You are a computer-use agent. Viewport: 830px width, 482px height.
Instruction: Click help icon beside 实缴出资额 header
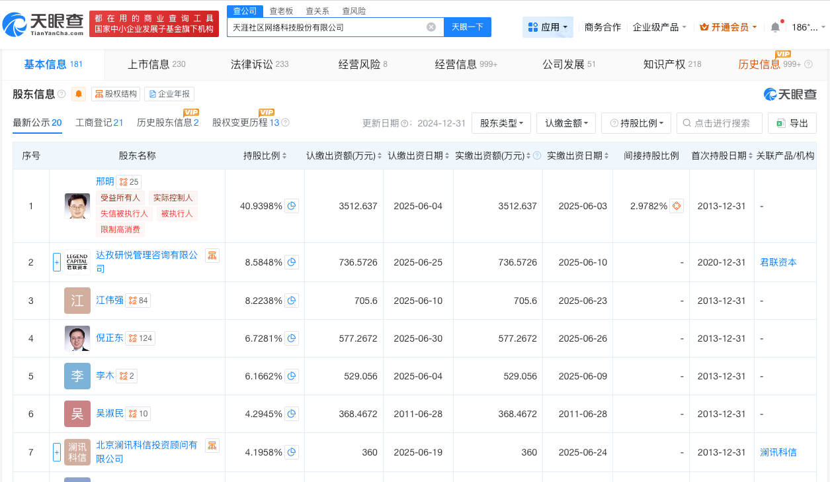[x=537, y=156]
